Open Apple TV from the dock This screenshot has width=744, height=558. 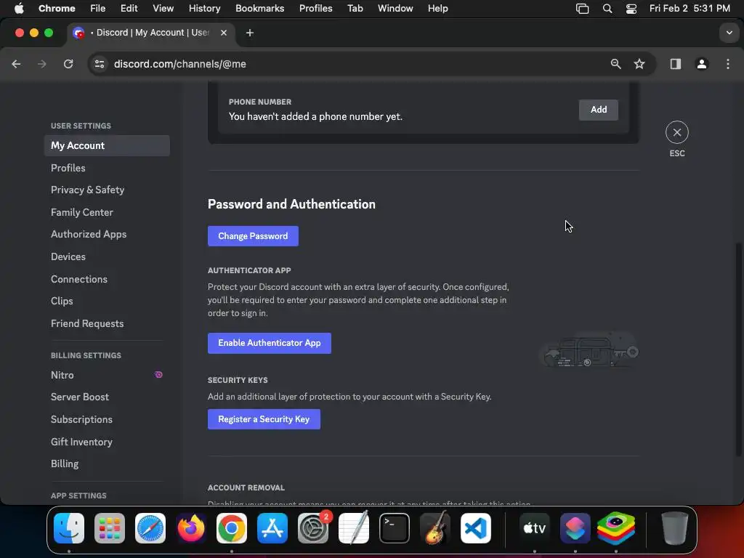[534, 528]
